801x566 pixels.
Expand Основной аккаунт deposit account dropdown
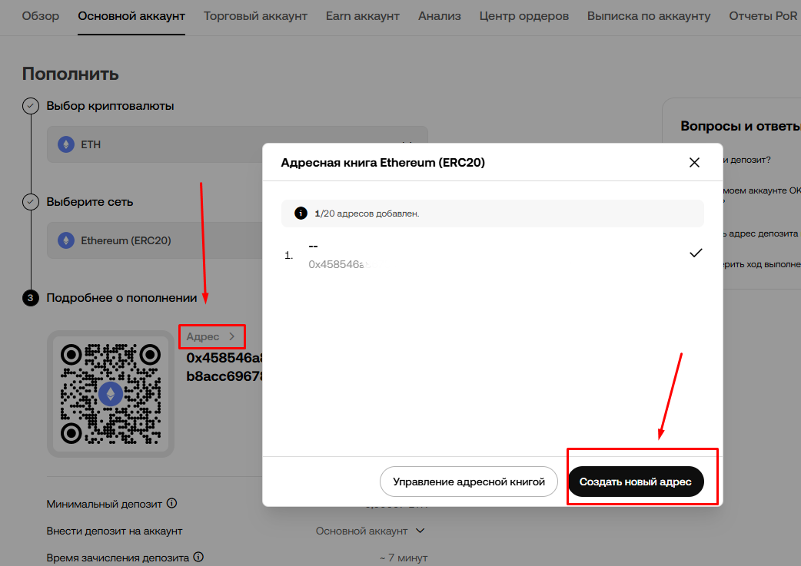pyautogui.click(x=371, y=531)
